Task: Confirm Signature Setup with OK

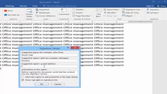Action: point(41,84)
